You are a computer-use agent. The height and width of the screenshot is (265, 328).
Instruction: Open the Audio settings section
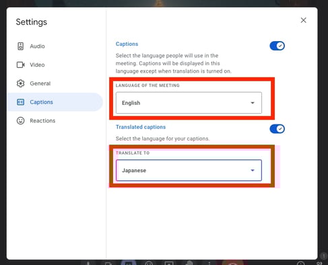(55, 46)
